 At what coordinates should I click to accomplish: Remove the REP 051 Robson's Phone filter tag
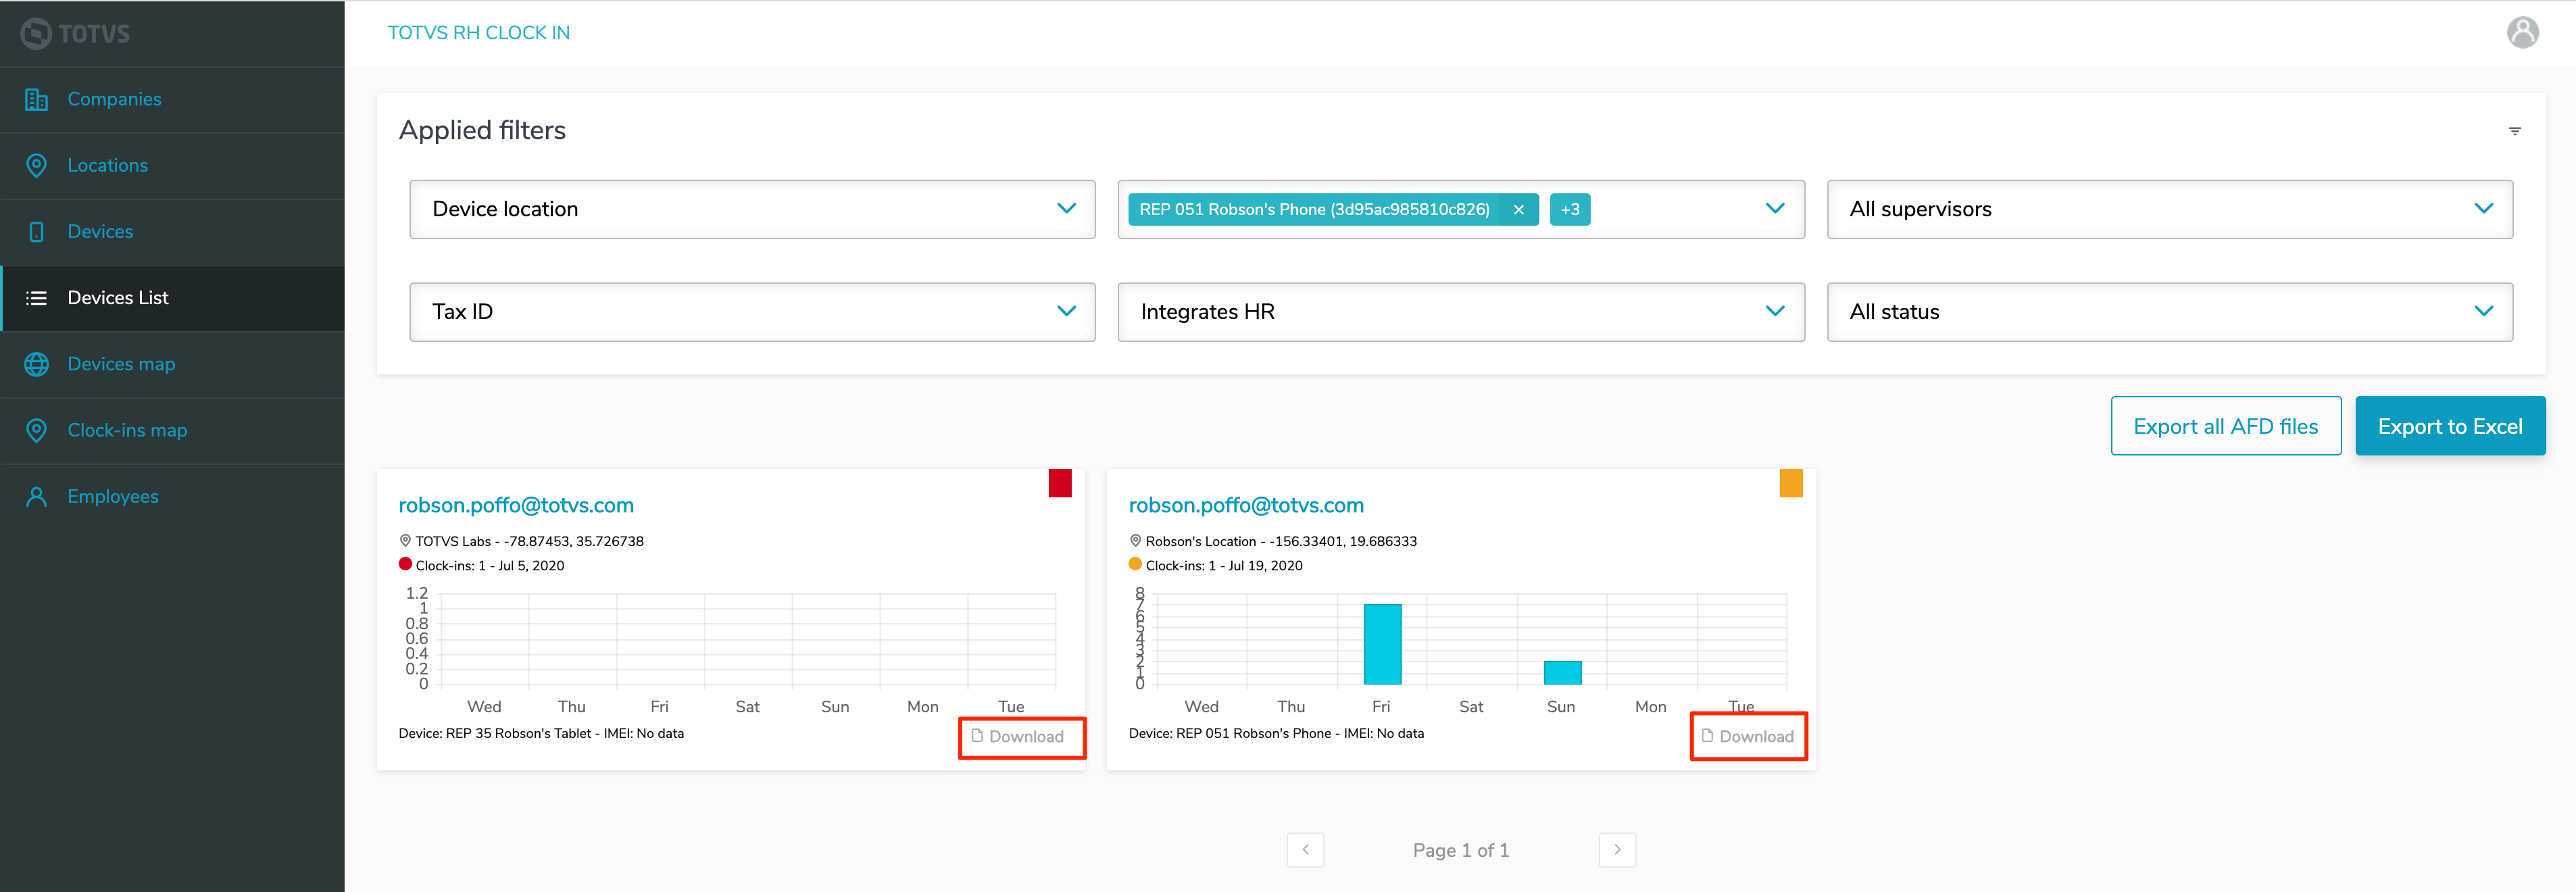(1518, 209)
